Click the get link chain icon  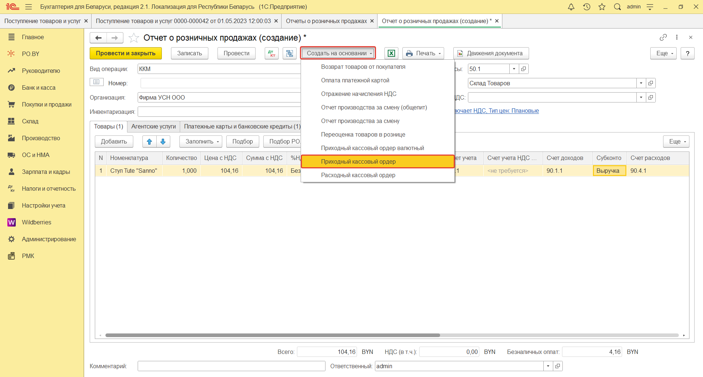pyautogui.click(x=663, y=37)
